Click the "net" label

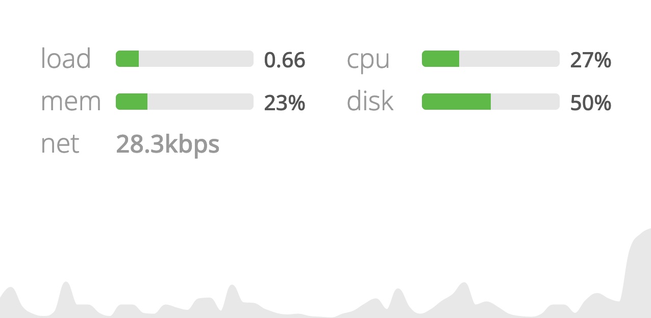tap(60, 145)
